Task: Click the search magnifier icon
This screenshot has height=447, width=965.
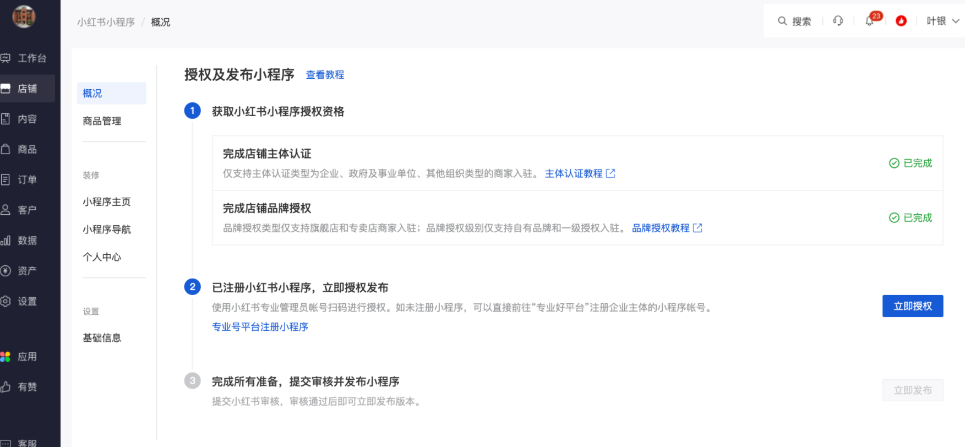Action: [x=782, y=21]
